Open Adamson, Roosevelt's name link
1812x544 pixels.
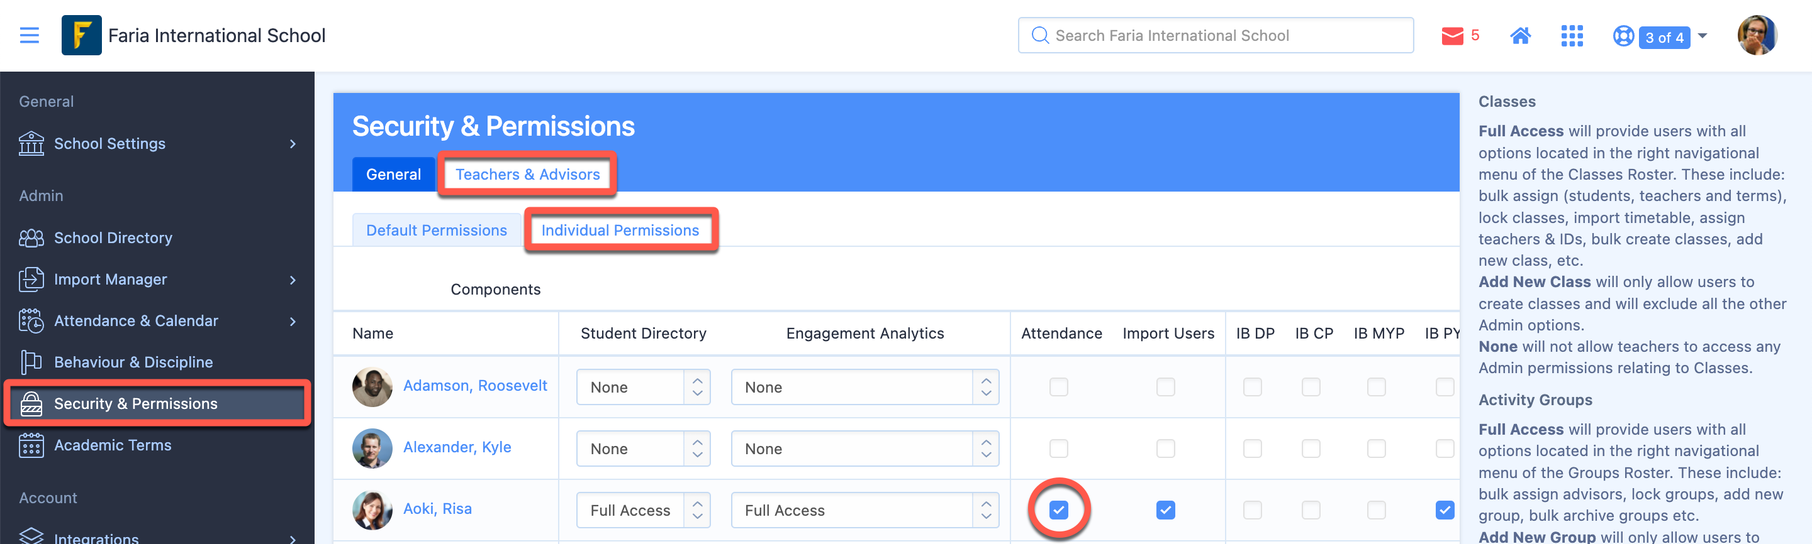pyautogui.click(x=475, y=385)
